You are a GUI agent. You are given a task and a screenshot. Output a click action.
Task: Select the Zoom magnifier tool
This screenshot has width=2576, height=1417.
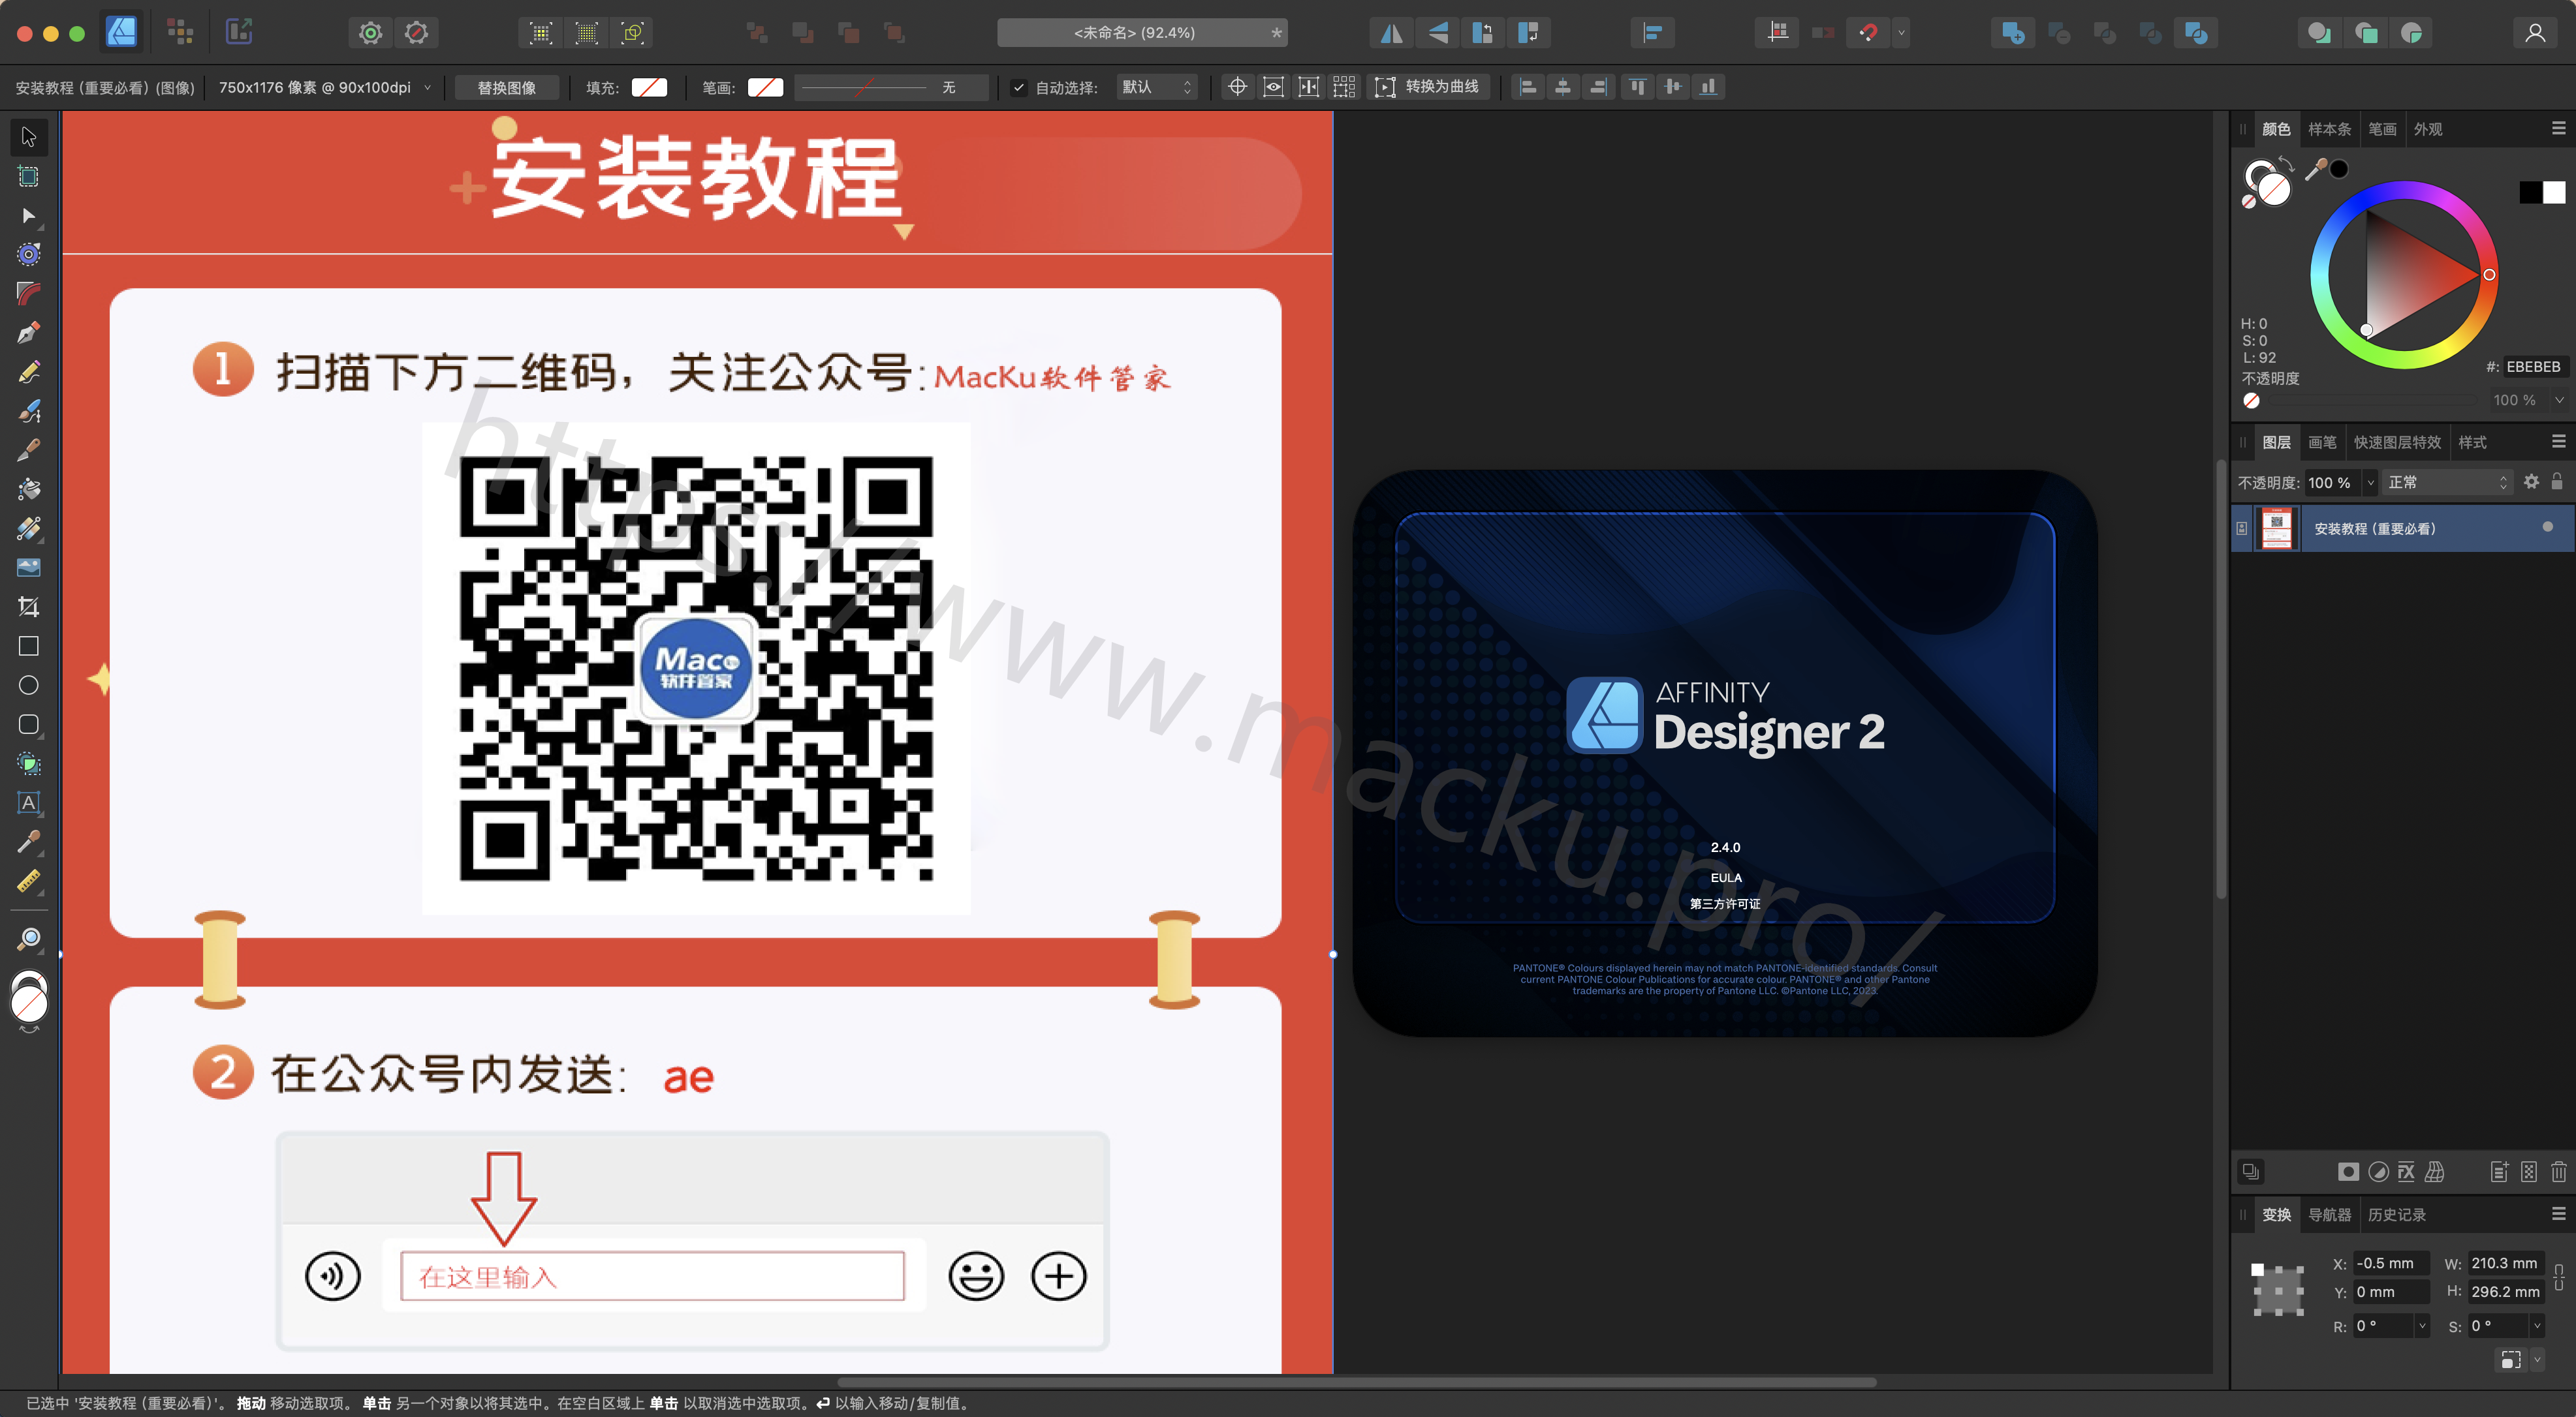[x=29, y=939]
